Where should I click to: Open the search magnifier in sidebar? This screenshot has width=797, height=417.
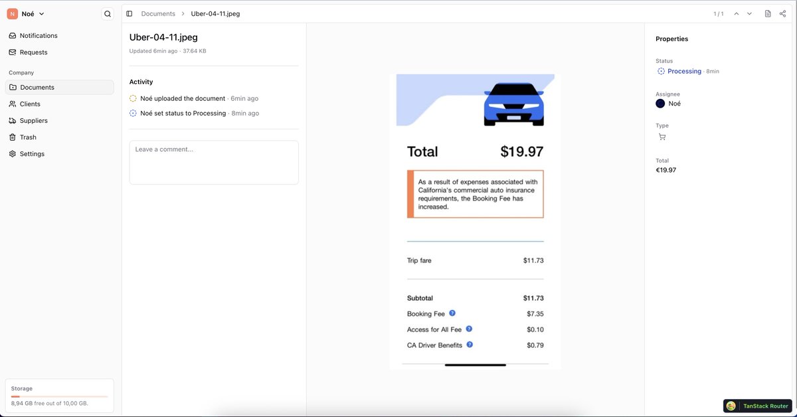tap(108, 13)
